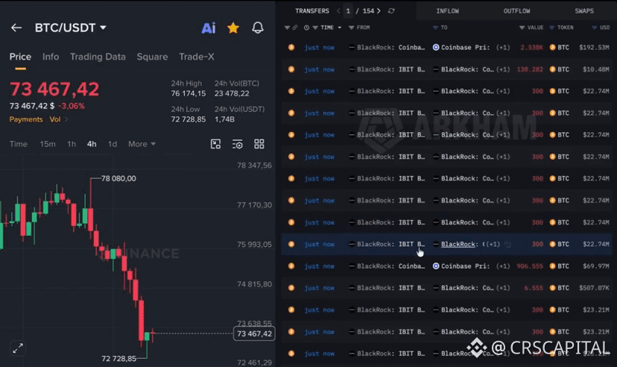Toggle the favorite star icon
The height and width of the screenshot is (367, 617).
point(233,28)
